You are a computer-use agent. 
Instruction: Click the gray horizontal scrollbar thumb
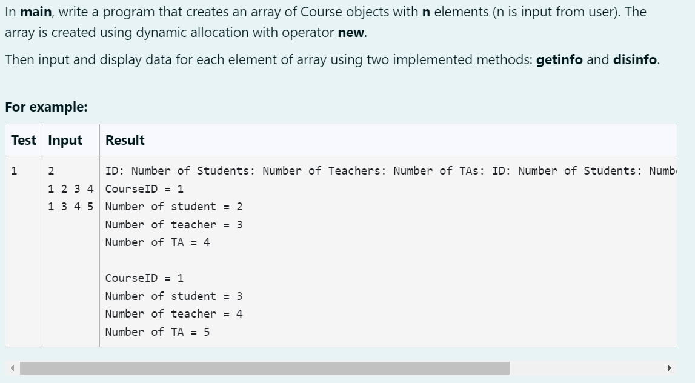click(264, 368)
